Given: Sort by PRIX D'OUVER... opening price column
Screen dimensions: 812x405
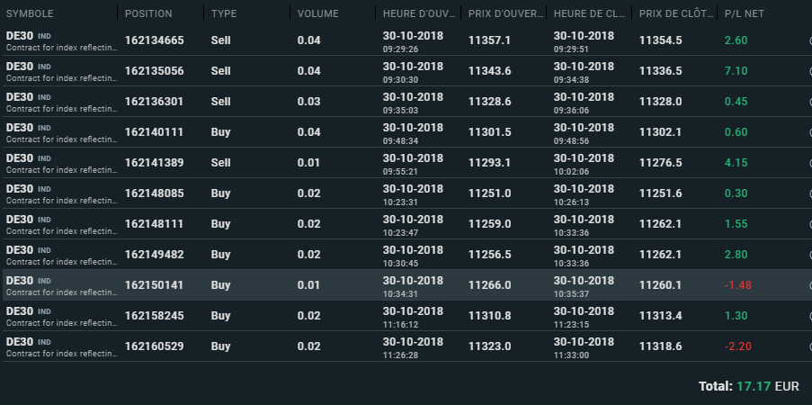Looking at the screenshot, I should [502, 14].
